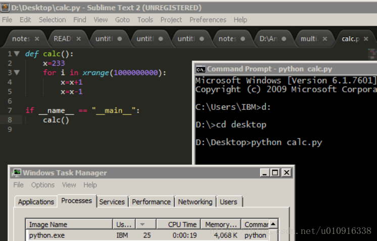377x241 pixels.
Task: Maximize the Windows Task Manager window
Action: click(x=275, y=172)
